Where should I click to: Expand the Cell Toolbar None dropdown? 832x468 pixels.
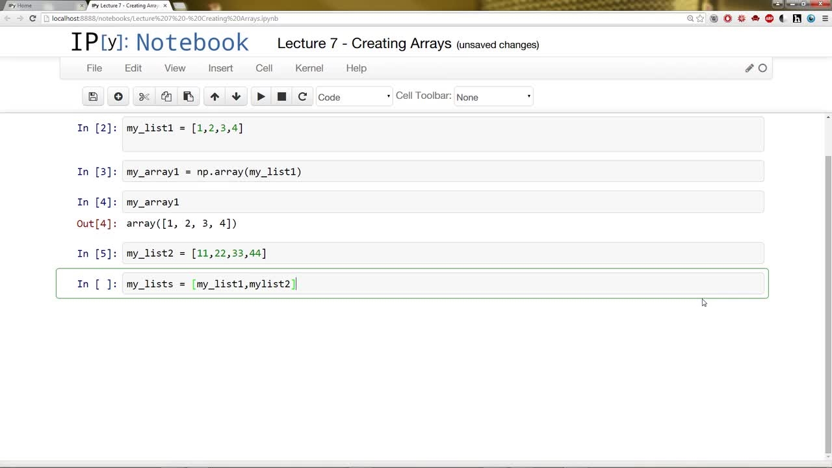[x=493, y=97]
